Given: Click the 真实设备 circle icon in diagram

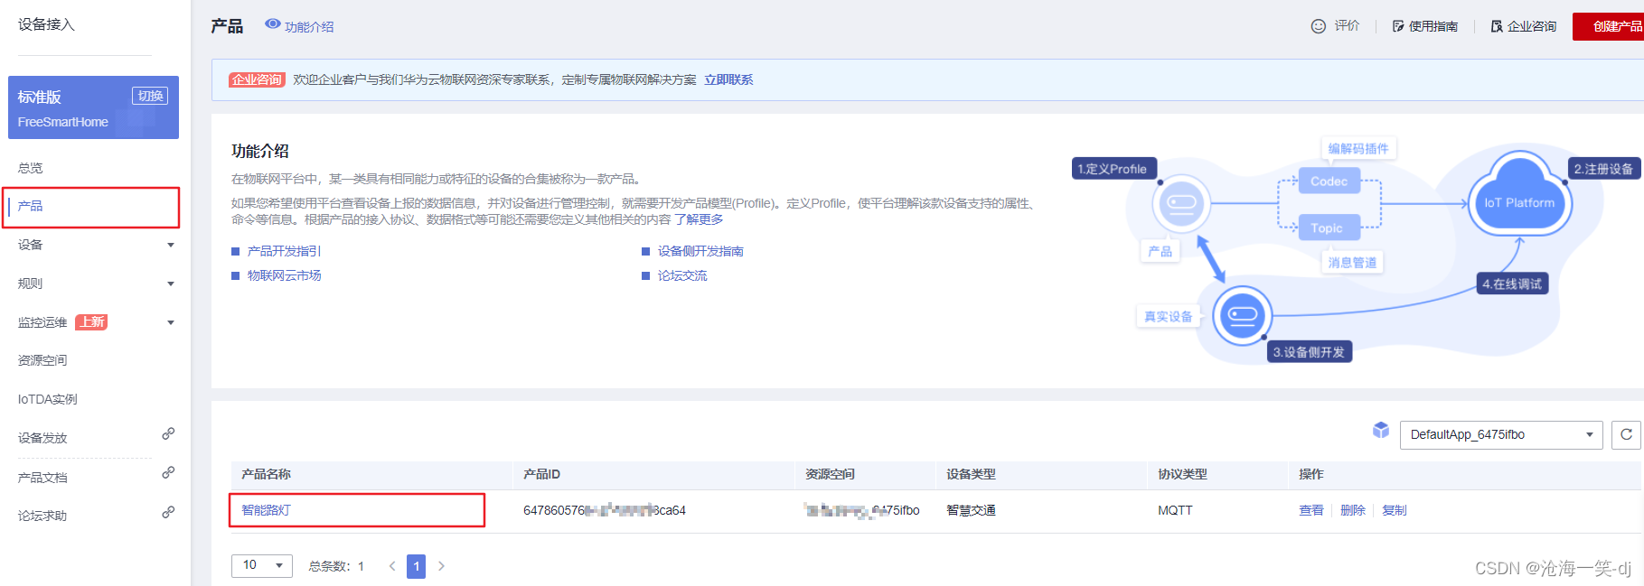Looking at the screenshot, I should click(x=1243, y=315).
